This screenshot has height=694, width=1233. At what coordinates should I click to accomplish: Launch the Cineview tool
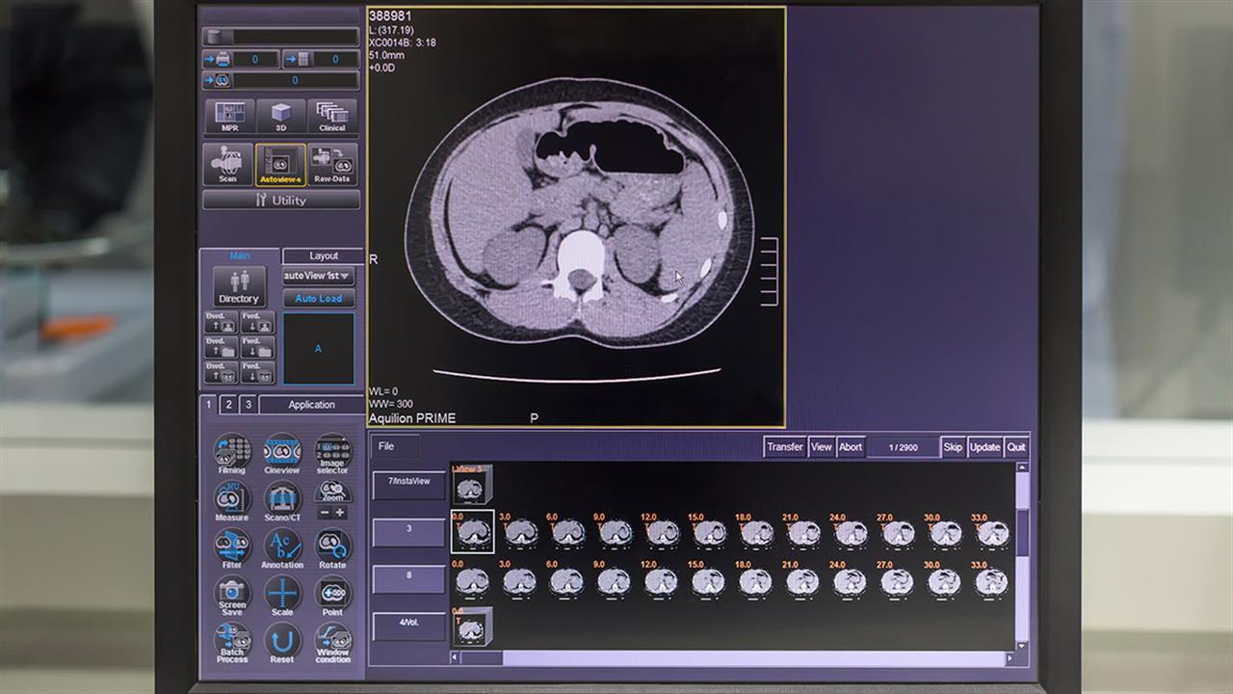282,451
